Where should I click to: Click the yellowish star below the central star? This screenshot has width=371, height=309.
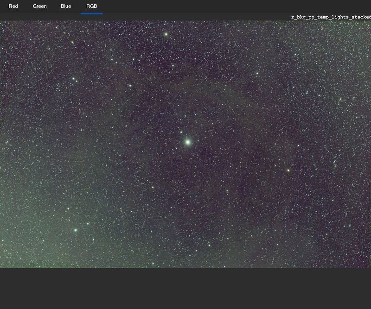pyautogui.click(x=152, y=187)
